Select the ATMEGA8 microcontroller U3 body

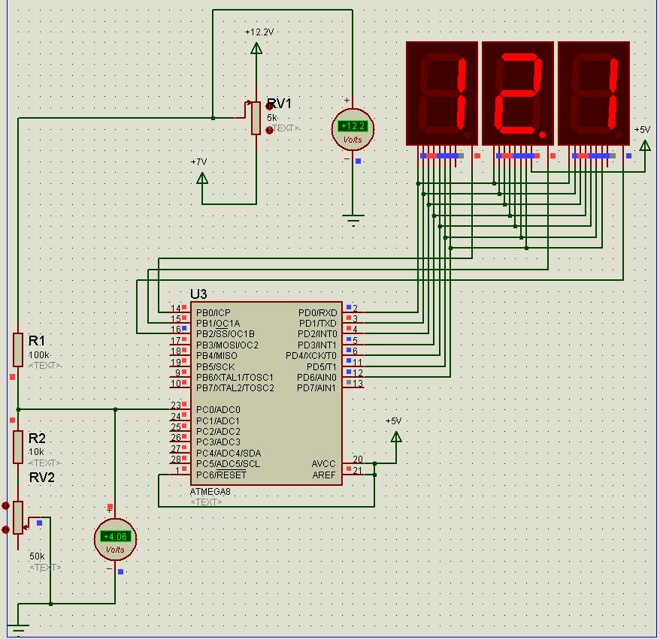click(x=266, y=394)
